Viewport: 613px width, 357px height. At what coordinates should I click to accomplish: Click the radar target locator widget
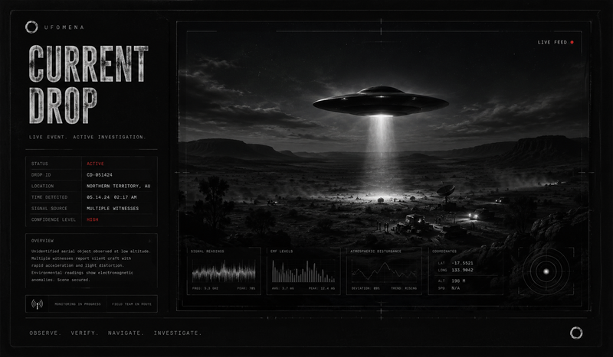546,271
